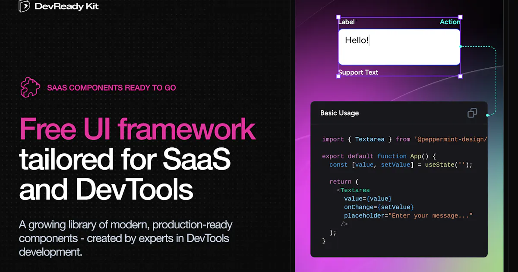Click the <Textarea tag in code
The width and height of the screenshot is (518, 272).
point(353,190)
